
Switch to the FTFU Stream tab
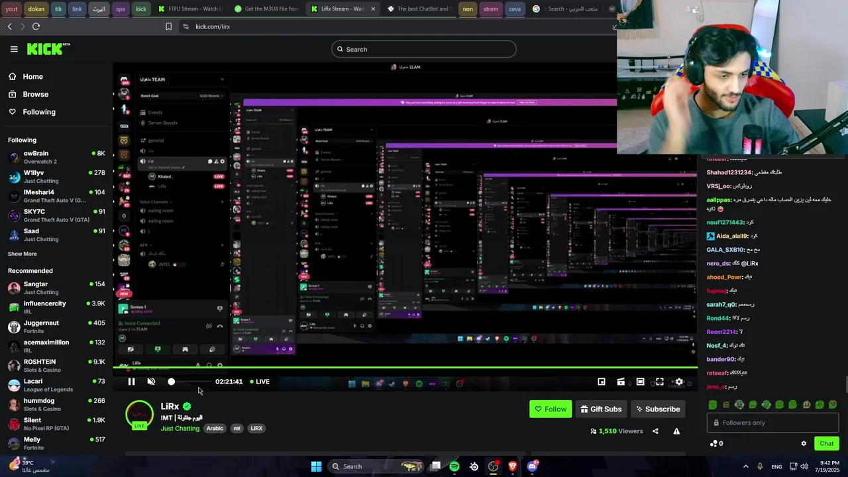pyautogui.click(x=191, y=9)
